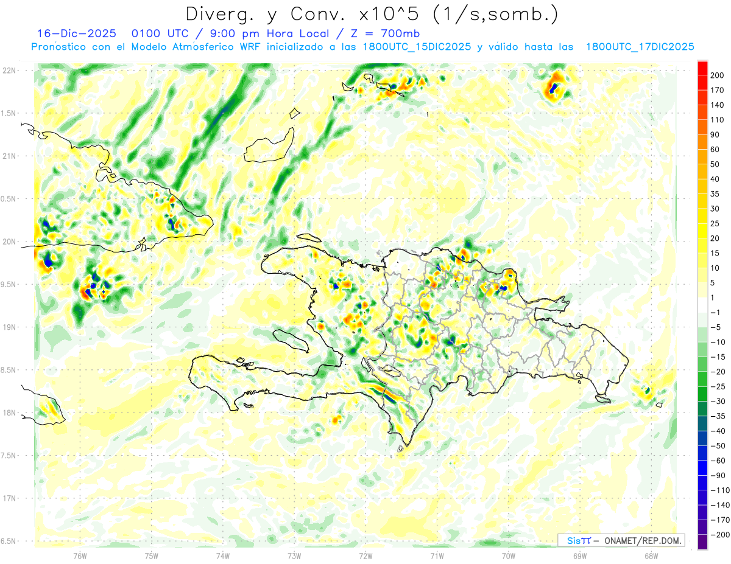Screen dimensions: 731x564
Task: Click the "68W" longitude label
Action: click(651, 555)
